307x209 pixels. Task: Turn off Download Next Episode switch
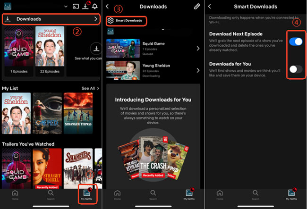click(296, 42)
